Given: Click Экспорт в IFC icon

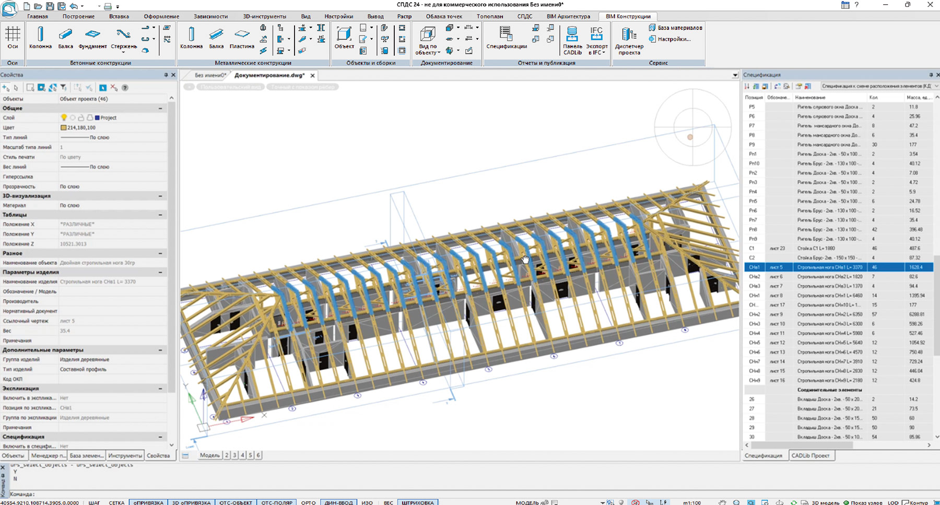Looking at the screenshot, I should pyautogui.click(x=596, y=40).
